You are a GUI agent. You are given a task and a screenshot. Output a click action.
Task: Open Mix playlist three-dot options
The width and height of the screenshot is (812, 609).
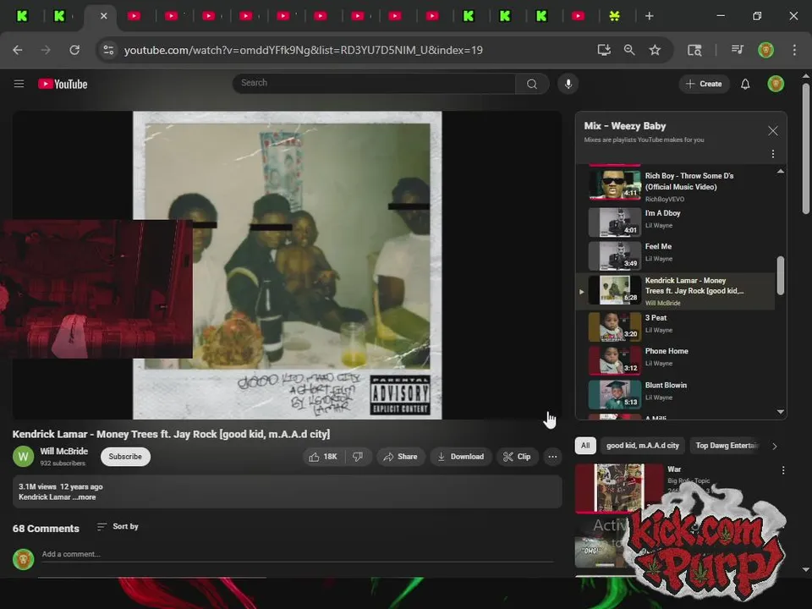772,154
